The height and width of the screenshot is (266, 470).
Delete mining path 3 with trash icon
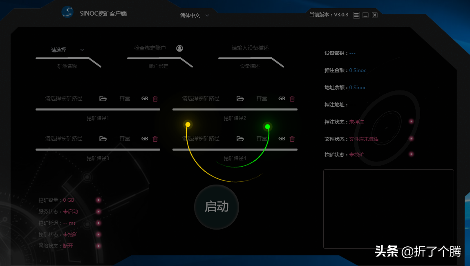pos(155,138)
